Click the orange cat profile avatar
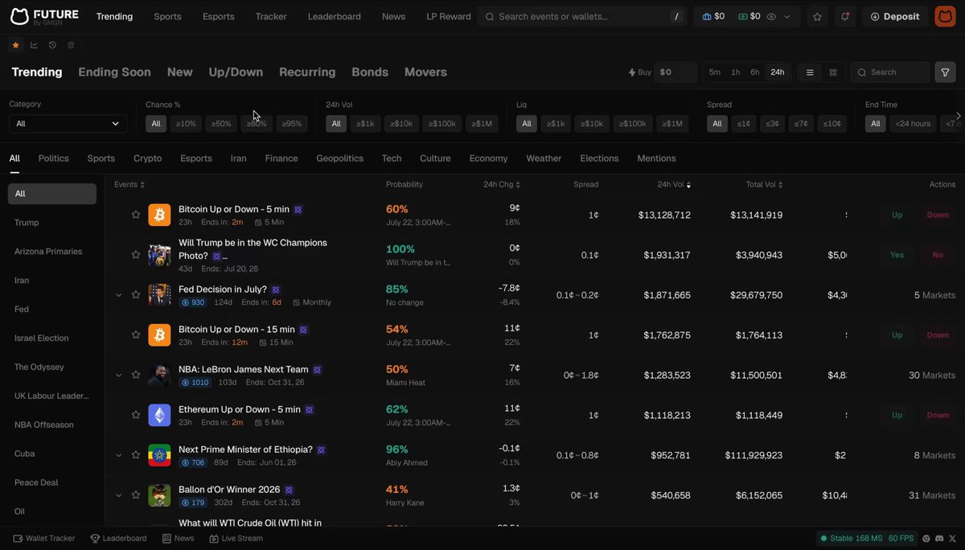 (x=945, y=16)
